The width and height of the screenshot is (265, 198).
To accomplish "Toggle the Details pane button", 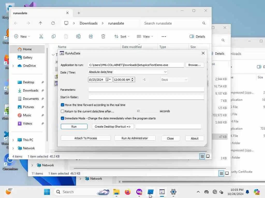I will (x=197, y=37).
